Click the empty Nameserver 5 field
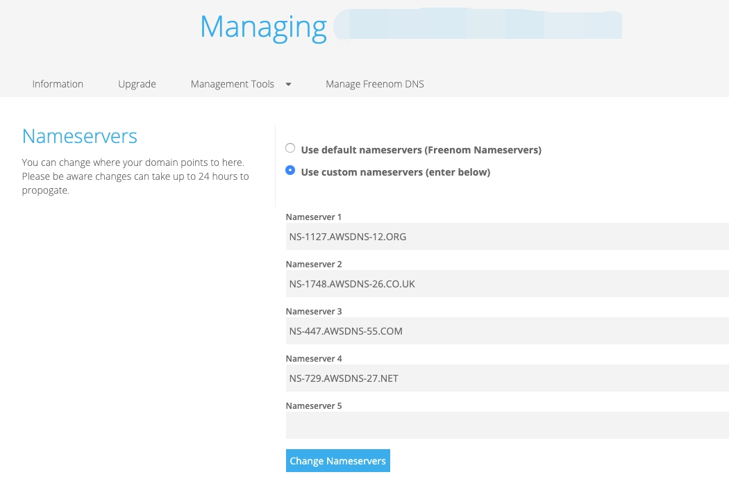Image resolution: width=729 pixels, height=479 pixels. [507, 426]
